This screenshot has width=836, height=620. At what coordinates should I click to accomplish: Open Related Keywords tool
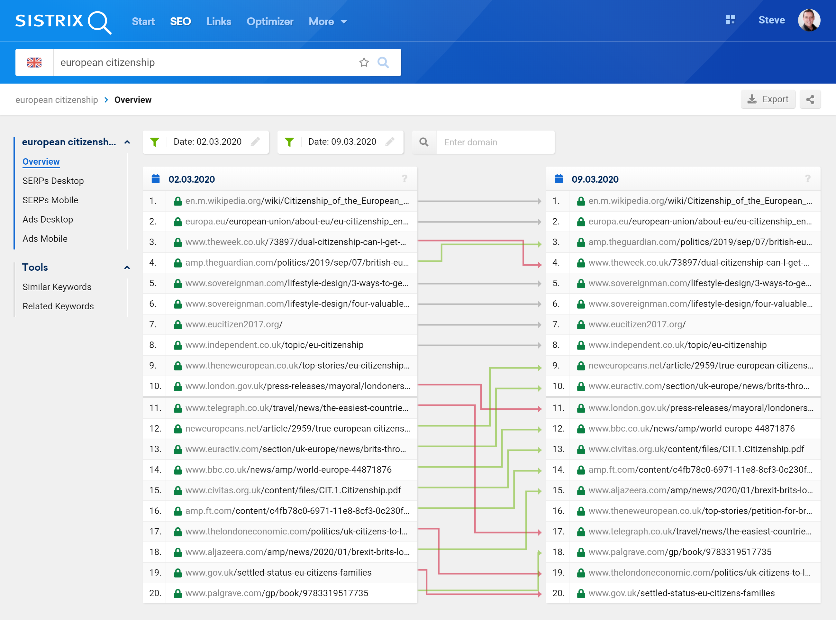tap(58, 306)
